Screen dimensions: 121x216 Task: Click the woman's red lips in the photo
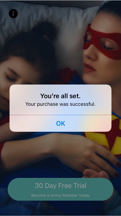click(x=89, y=67)
